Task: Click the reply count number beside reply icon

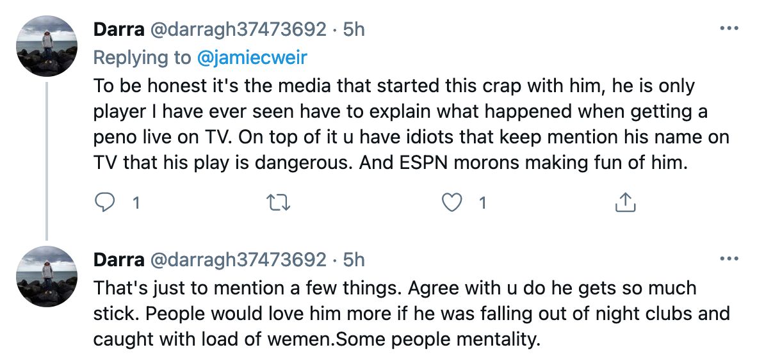Action: pyautogui.click(x=135, y=204)
